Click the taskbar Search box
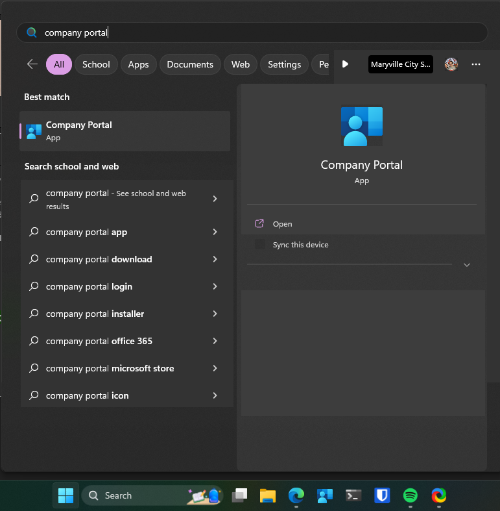The width and height of the screenshot is (500, 511). click(x=152, y=495)
